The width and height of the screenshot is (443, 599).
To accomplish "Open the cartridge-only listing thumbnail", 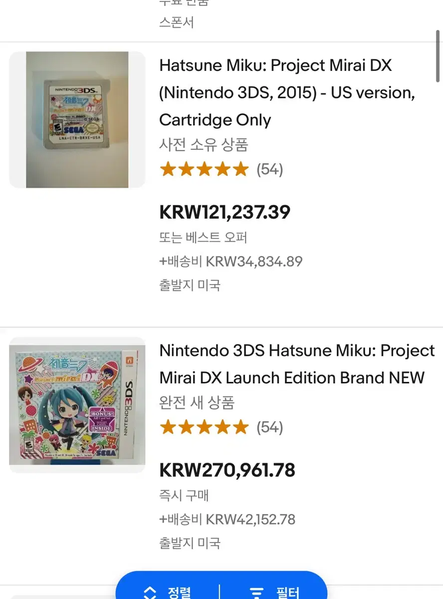I will (x=77, y=120).
